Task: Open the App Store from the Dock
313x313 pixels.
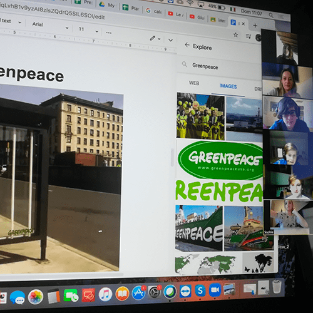Action: pos(139,292)
